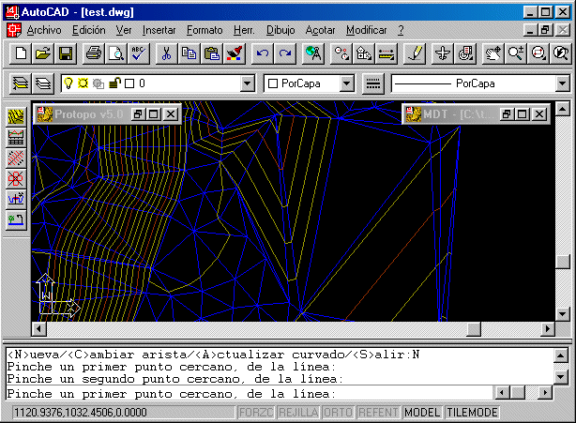576x423 pixels.
Task: Select the Match Properties paintbrush icon
Action: pos(234,53)
